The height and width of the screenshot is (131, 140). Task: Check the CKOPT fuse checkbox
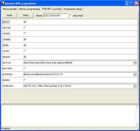pos(25,51)
